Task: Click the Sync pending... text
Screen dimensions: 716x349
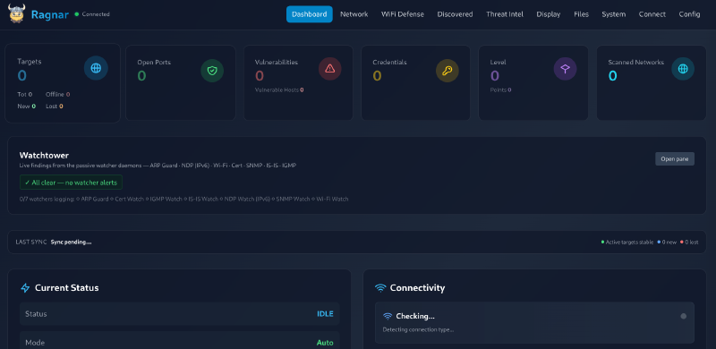Action: tap(71, 243)
